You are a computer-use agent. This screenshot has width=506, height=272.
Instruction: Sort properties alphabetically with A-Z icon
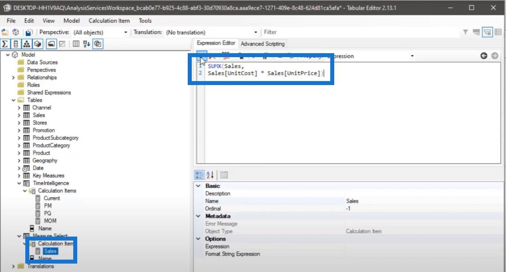[x=210, y=175]
